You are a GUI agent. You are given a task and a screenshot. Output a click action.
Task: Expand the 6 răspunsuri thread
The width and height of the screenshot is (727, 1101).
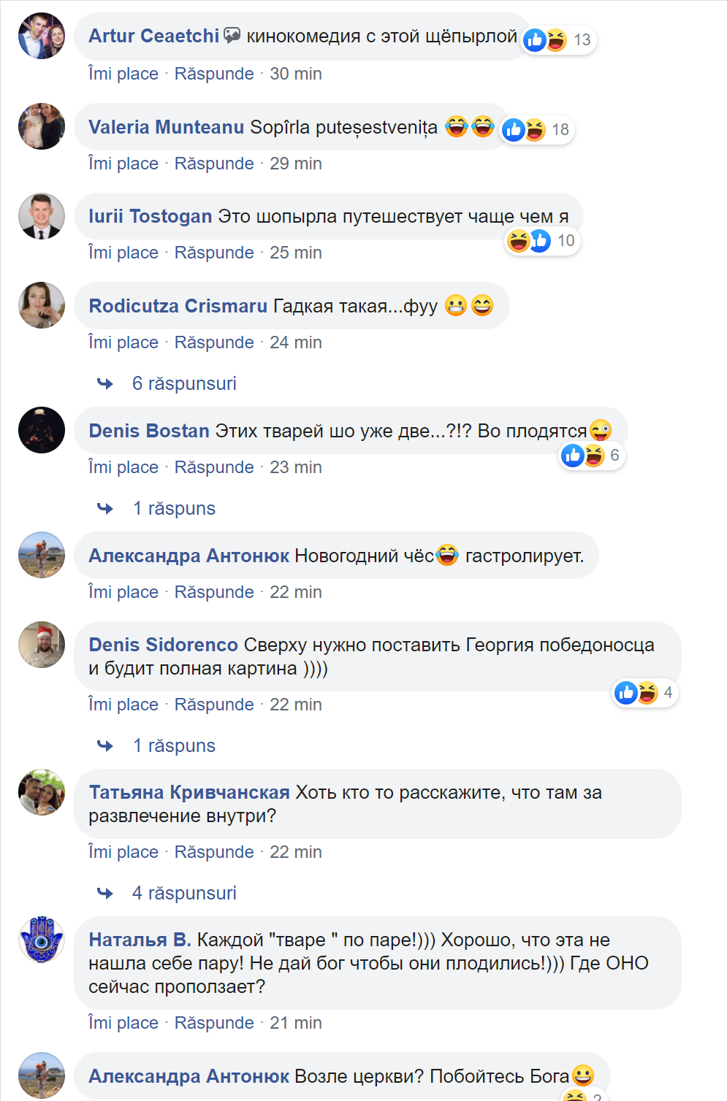pos(184,383)
